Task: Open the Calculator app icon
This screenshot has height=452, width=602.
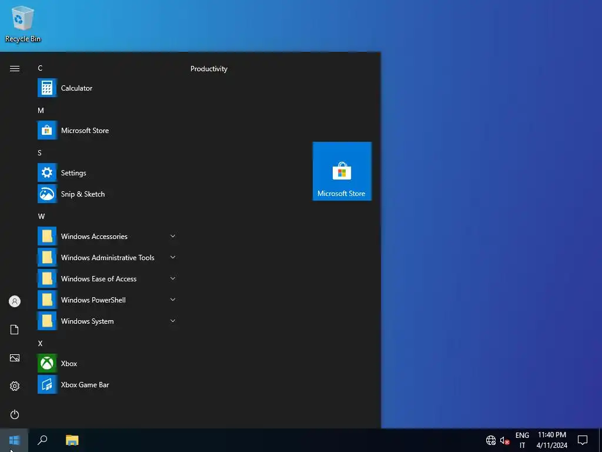Action: point(47,88)
